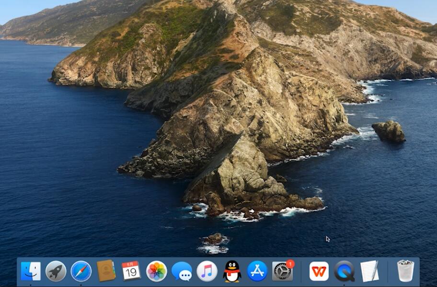The width and height of the screenshot is (437, 287).
Task: Launch the Music app
Action: (x=207, y=271)
